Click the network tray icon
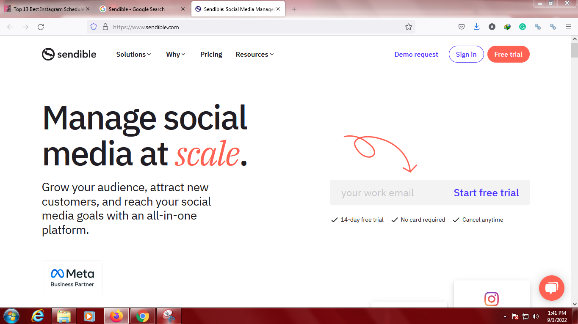The height and width of the screenshot is (324, 578). click(525, 316)
